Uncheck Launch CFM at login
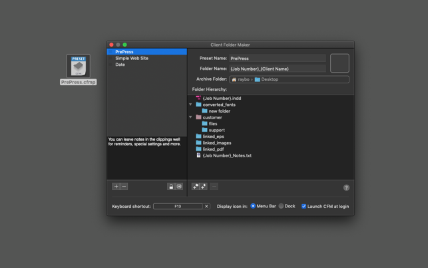 pos(304,207)
